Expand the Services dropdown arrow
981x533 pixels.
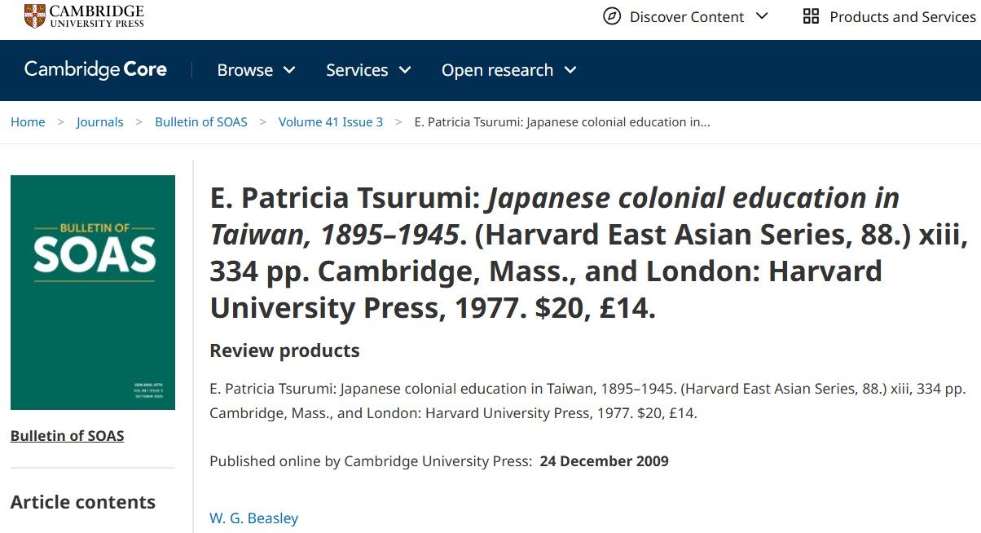(405, 71)
